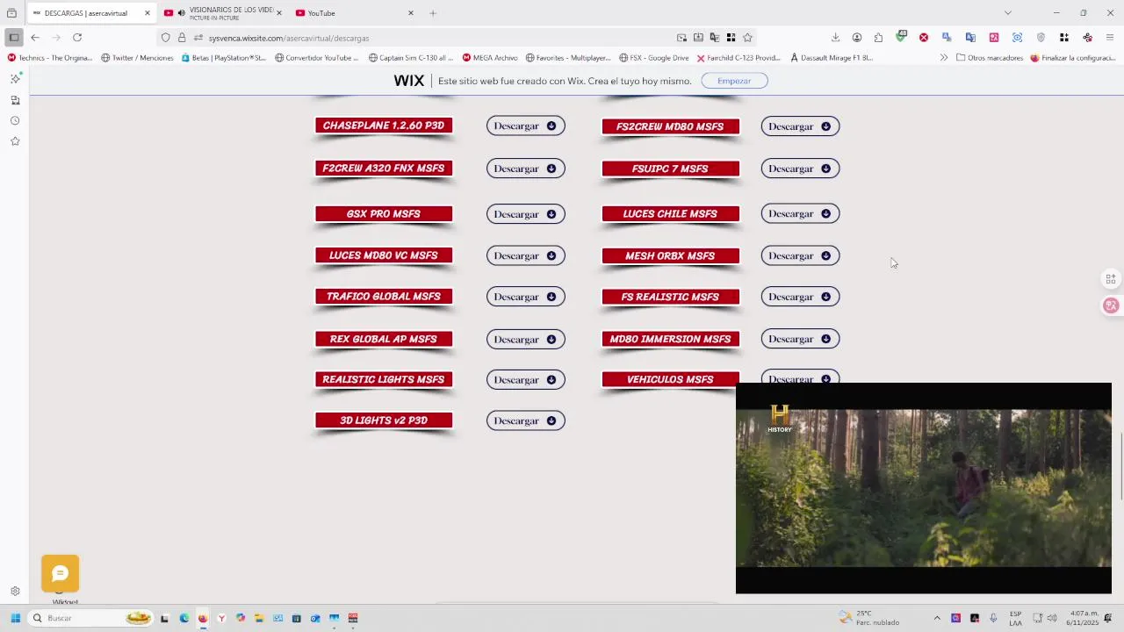Open the sidebar AI chatbot sparkle icon
This screenshot has height=632, width=1124.
pyautogui.click(x=15, y=79)
